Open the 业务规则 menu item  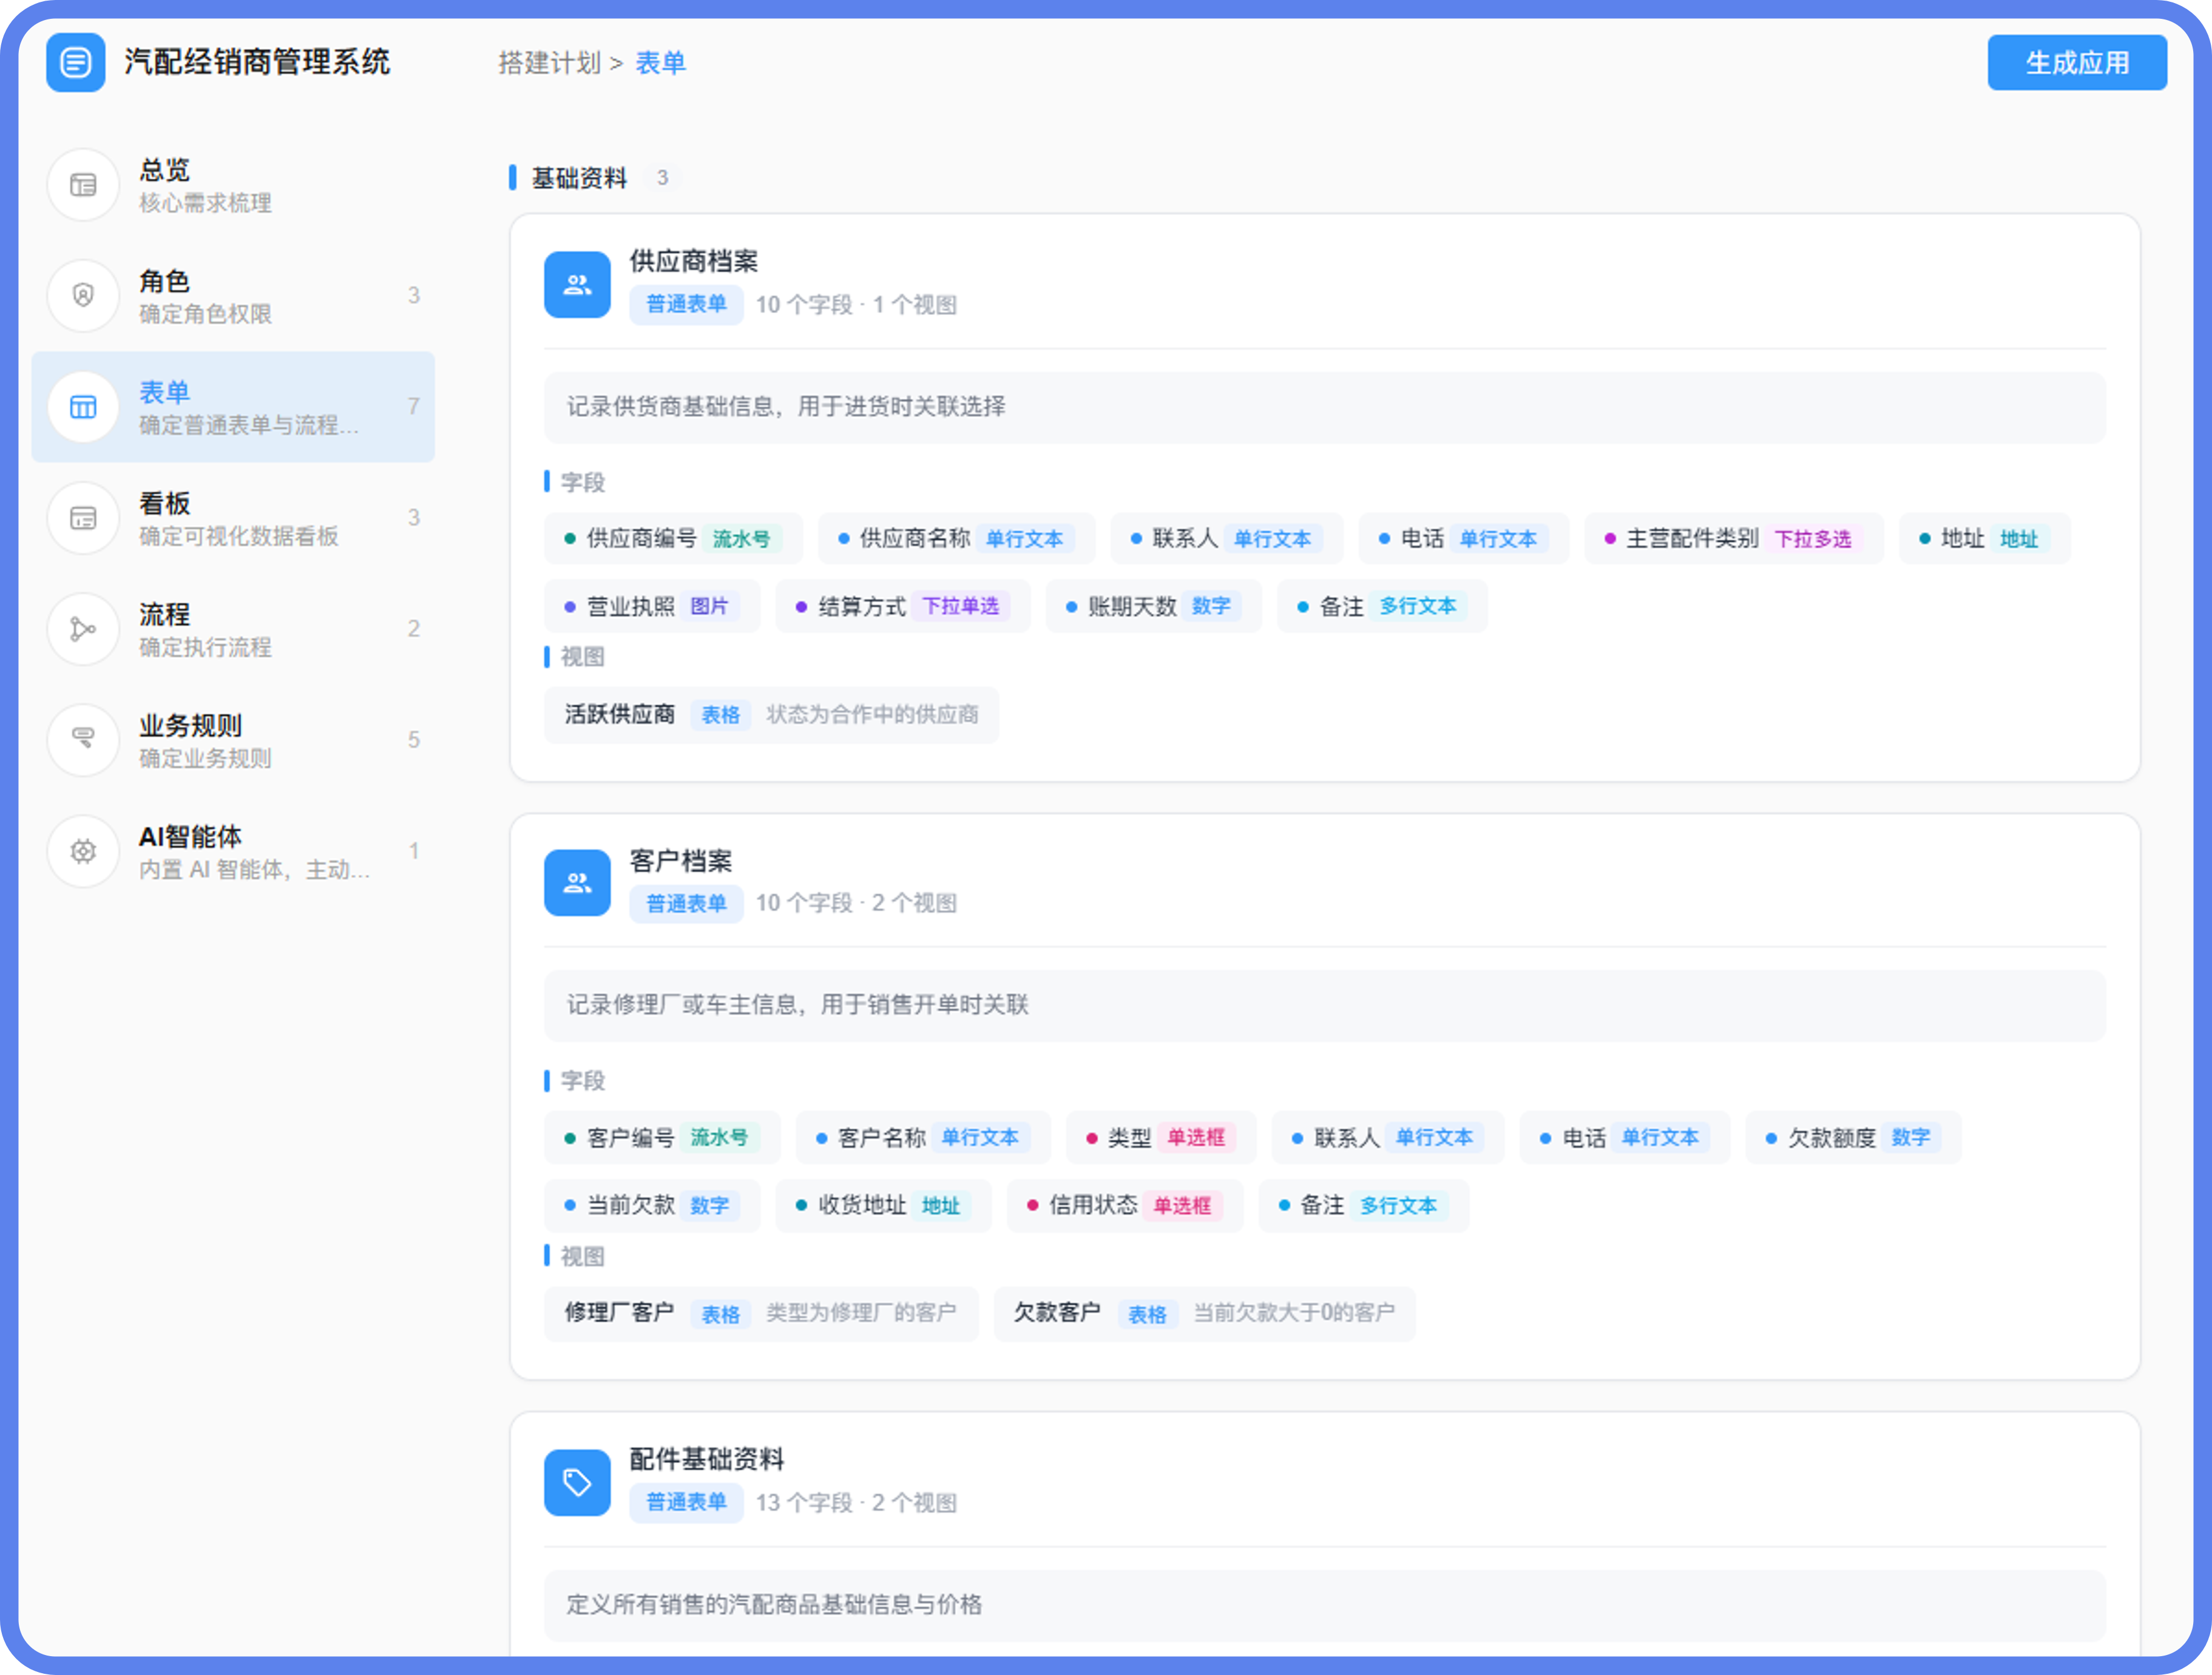click(x=233, y=740)
